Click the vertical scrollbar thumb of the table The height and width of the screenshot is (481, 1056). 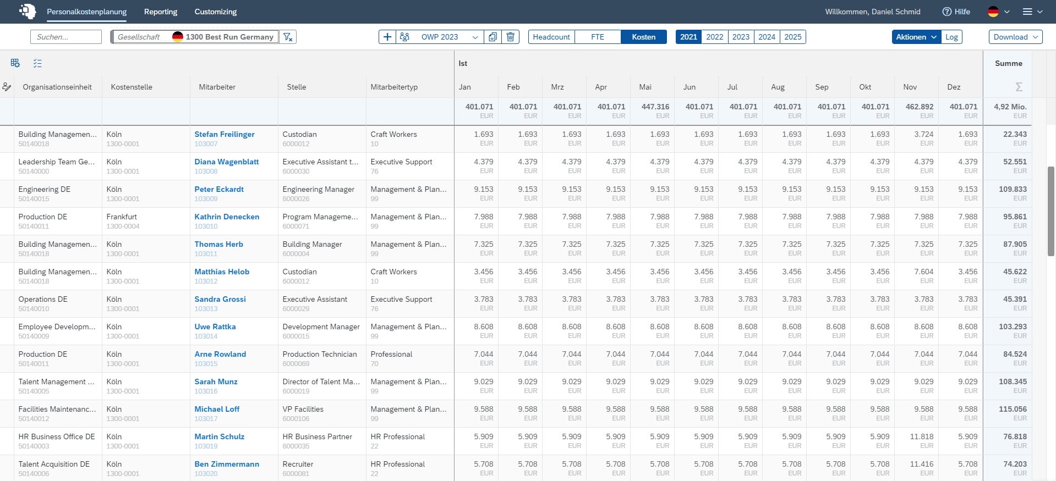click(1050, 211)
